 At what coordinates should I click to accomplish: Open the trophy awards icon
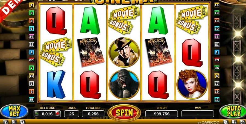[x=6, y=122]
